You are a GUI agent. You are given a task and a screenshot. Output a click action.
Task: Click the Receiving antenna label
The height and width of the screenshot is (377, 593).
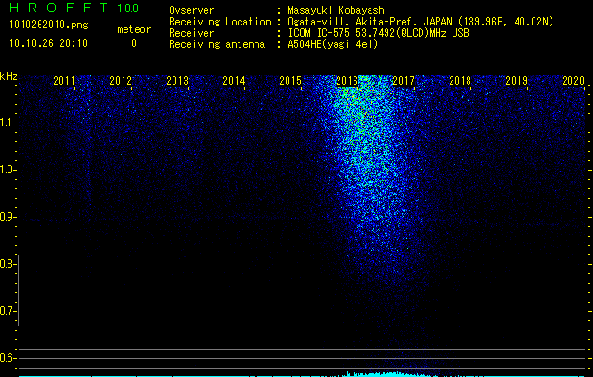click(x=217, y=44)
